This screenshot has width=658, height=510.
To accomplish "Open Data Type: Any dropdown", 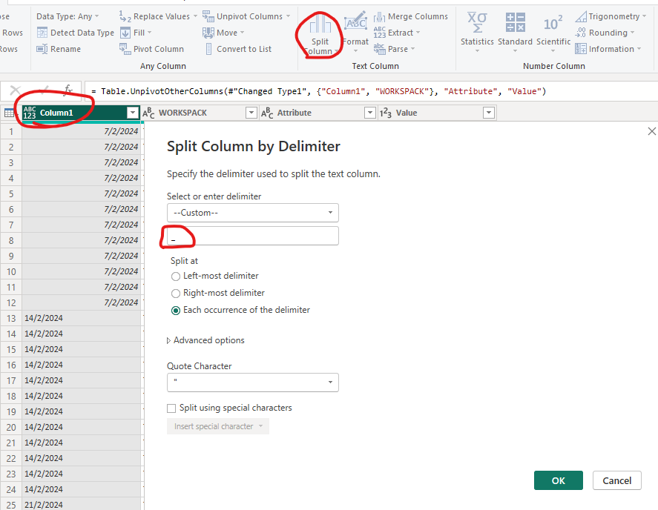I will click(68, 16).
